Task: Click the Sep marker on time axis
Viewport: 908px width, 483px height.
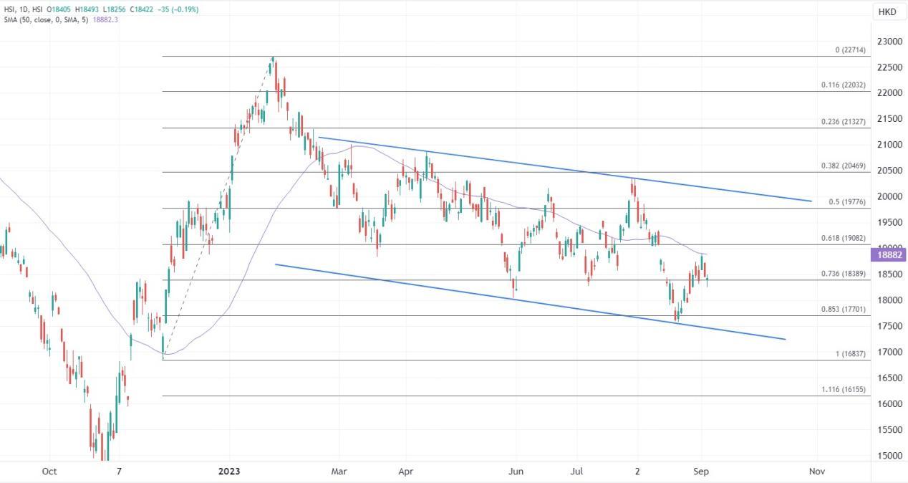Action: (701, 472)
